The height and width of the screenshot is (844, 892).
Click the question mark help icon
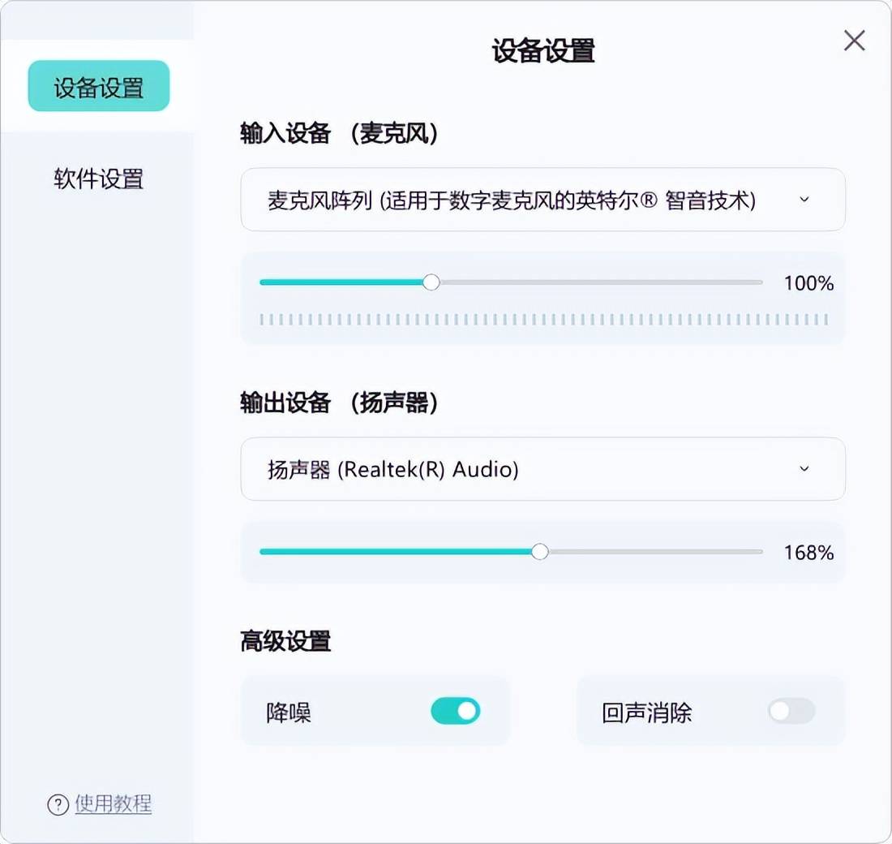pos(58,804)
